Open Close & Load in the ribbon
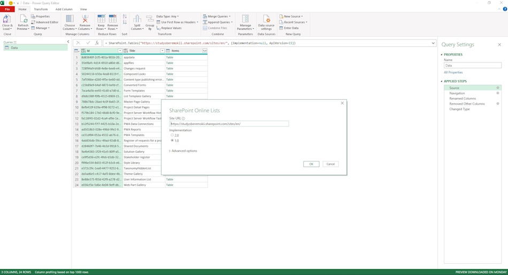Image resolution: width=508 pixels, height=275 pixels. click(x=7, y=22)
